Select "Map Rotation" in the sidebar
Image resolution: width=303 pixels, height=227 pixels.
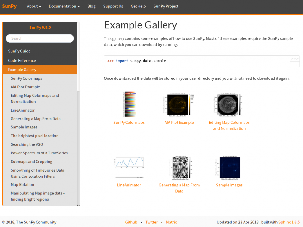(x=22, y=184)
